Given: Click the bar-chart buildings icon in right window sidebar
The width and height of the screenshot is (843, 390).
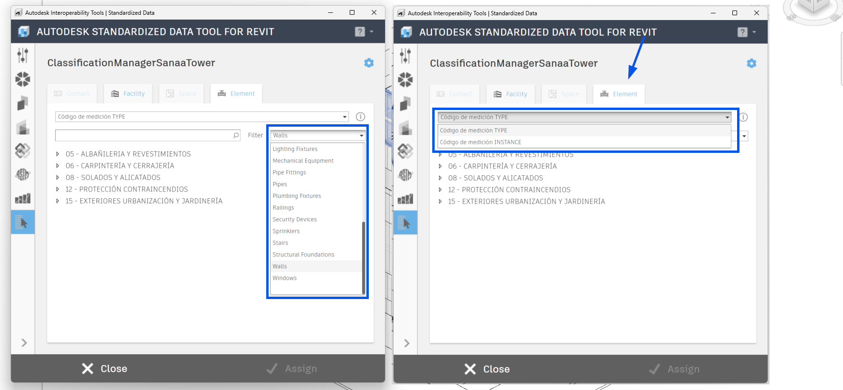Looking at the screenshot, I should [x=406, y=199].
